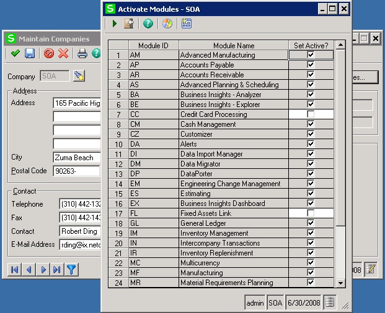Viewport: 385px width, 313px height.
Task: Click the Estimating module name cell
Action: click(x=234, y=194)
